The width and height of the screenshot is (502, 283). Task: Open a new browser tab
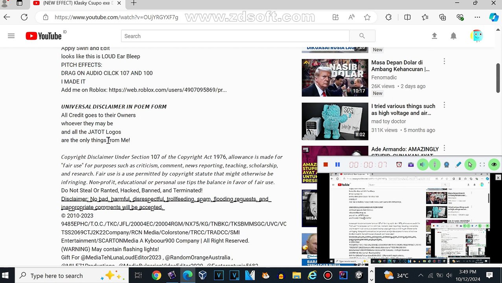pyautogui.click(x=134, y=3)
